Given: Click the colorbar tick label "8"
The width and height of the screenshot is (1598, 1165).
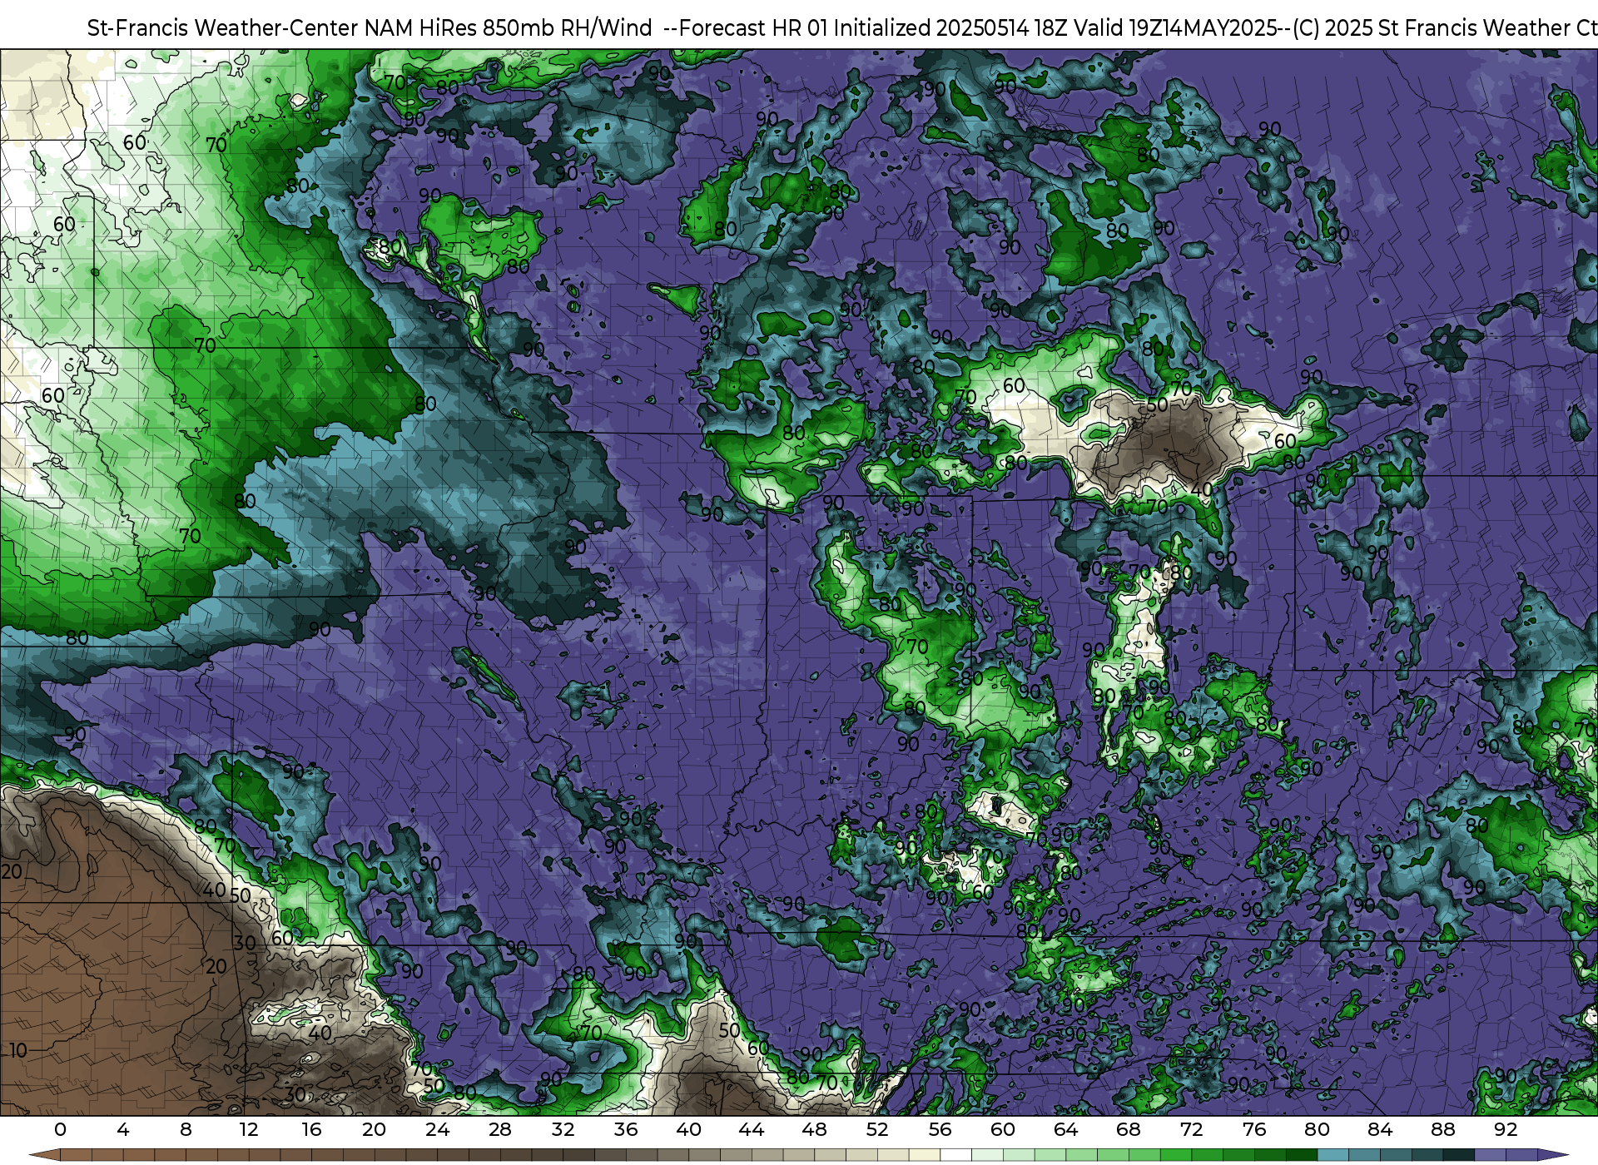Looking at the screenshot, I should (186, 1129).
